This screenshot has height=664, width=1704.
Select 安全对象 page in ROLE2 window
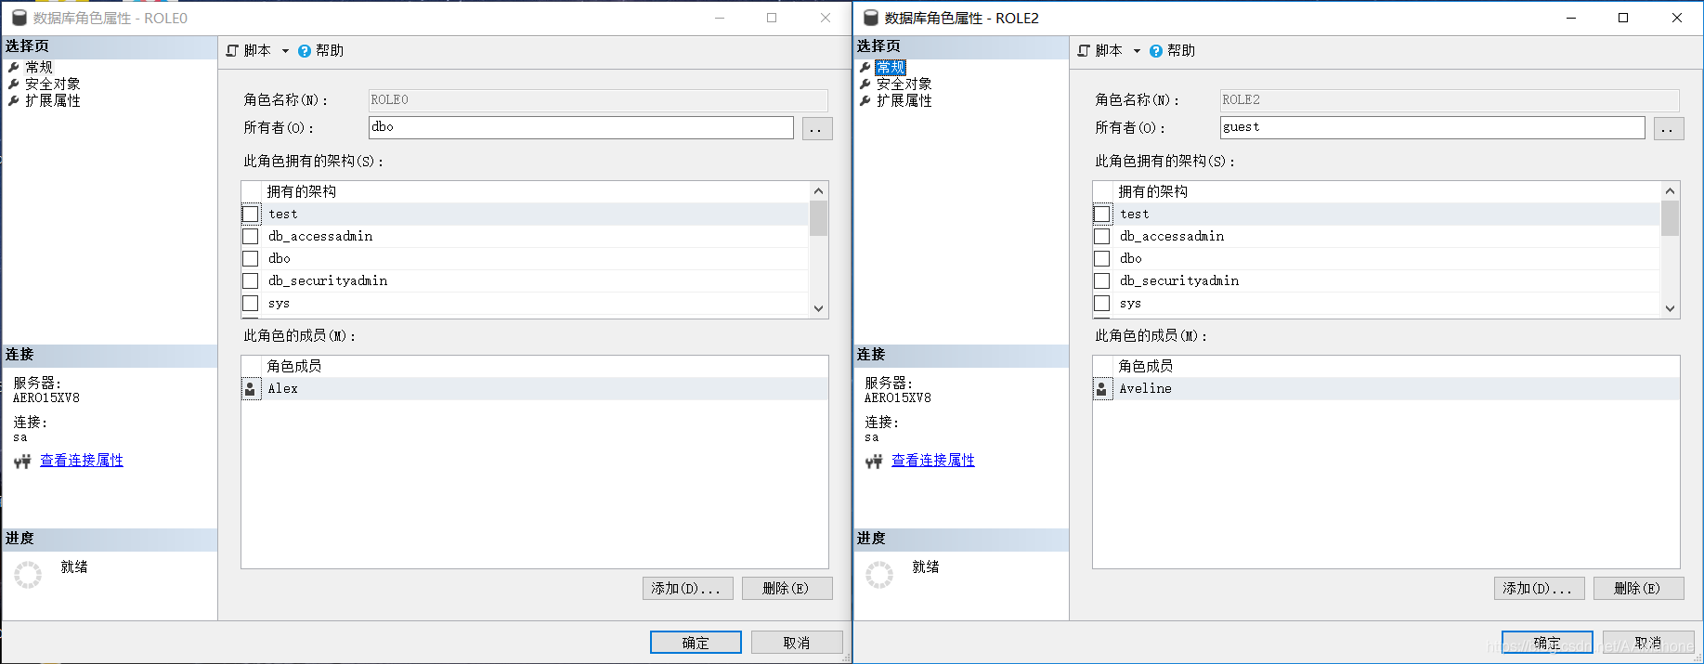coord(904,85)
